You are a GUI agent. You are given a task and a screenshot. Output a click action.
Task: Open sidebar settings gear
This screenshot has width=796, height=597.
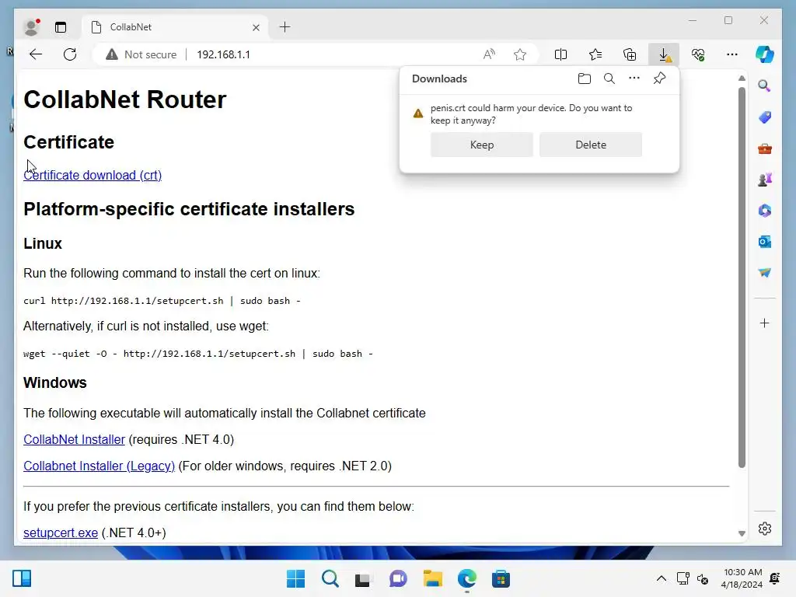(x=765, y=529)
